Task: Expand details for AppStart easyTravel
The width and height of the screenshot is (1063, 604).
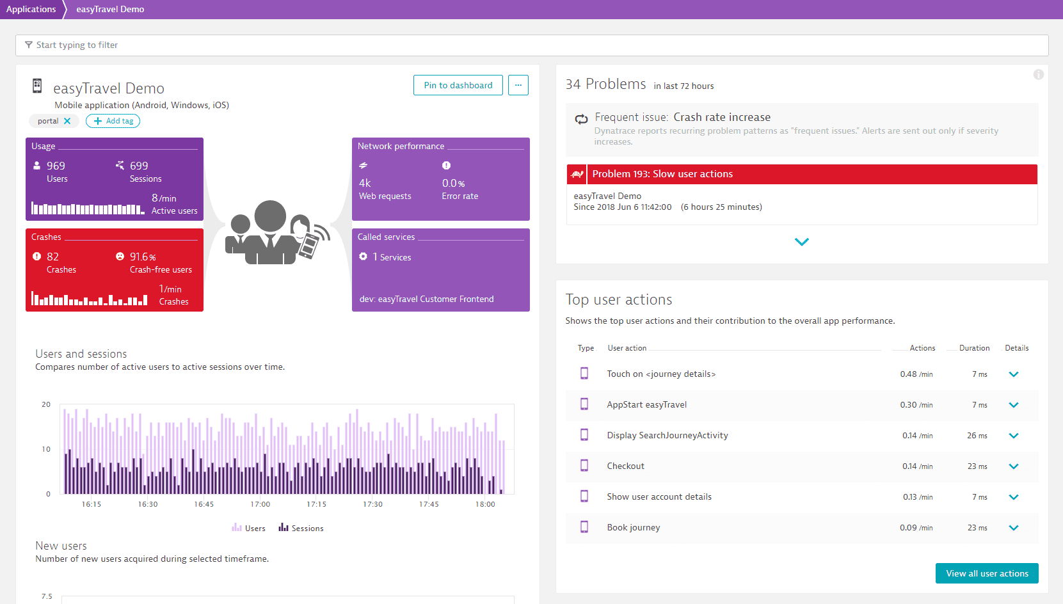Action: pyautogui.click(x=1014, y=405)
